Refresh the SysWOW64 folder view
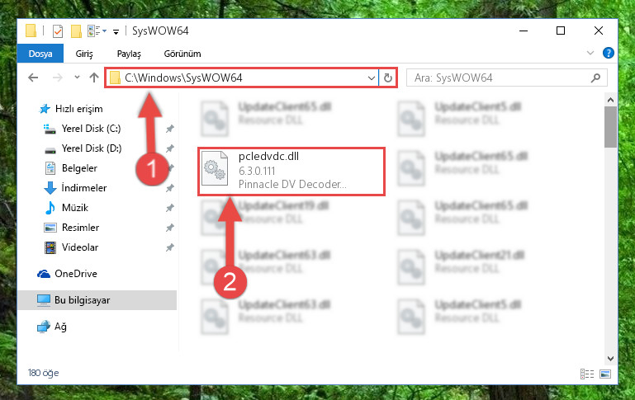This screenshot has width=635, height=400. [x=387, y=78]
